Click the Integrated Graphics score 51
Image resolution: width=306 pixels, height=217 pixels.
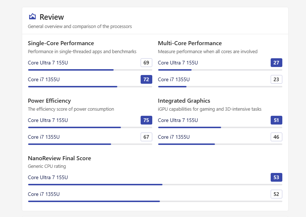click(x=276, y=120)
